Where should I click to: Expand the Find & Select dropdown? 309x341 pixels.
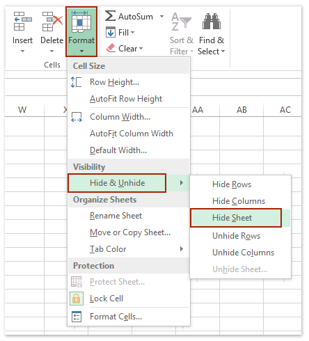[223, 51]
